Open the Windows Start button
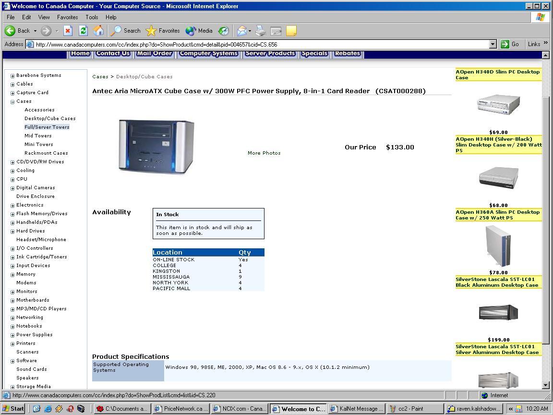This screenshot has width=553, height=415. point(13,409)
